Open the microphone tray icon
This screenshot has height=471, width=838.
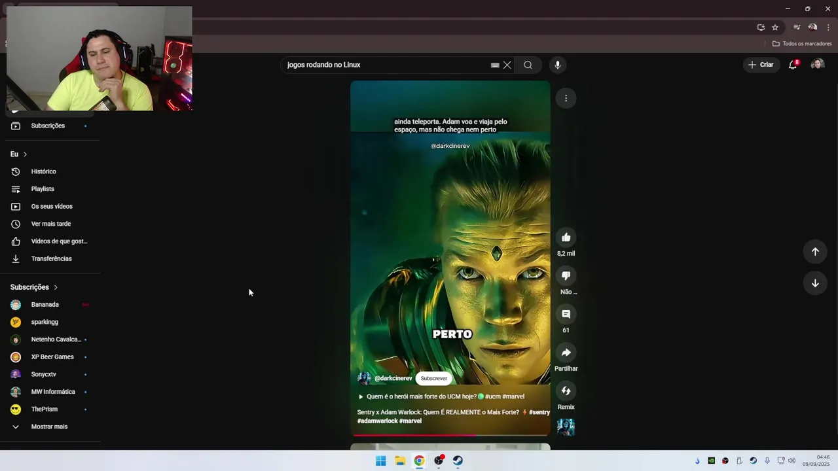tap(767, 461)
